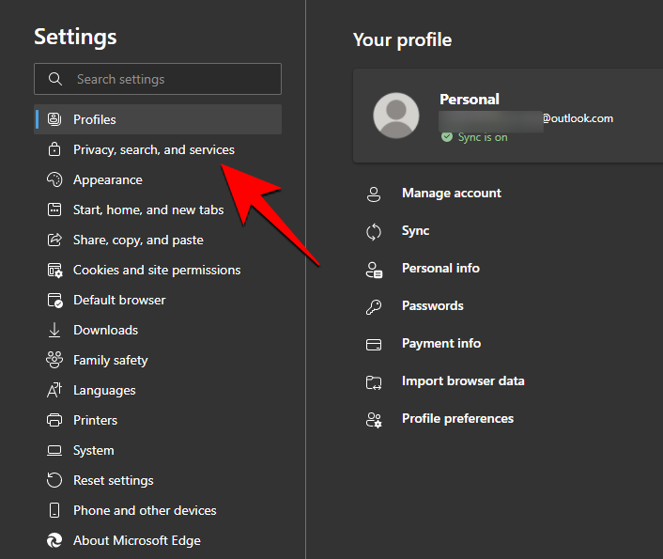Select Share, copy, and paste section
Viewport: 663px width, 559px height.
[138, 240]
